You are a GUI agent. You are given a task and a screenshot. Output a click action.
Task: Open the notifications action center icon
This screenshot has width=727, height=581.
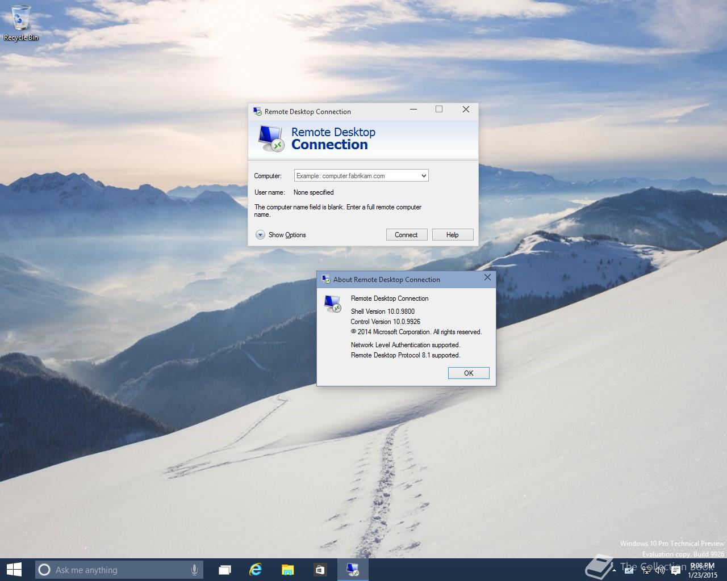click(676, 570)
